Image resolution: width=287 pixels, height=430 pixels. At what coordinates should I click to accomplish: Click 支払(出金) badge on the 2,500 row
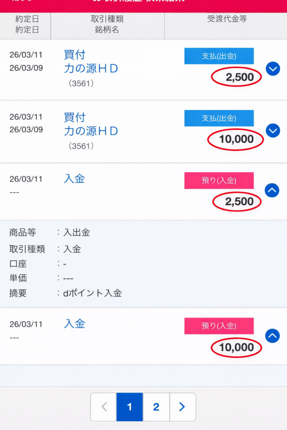point(219,56)
